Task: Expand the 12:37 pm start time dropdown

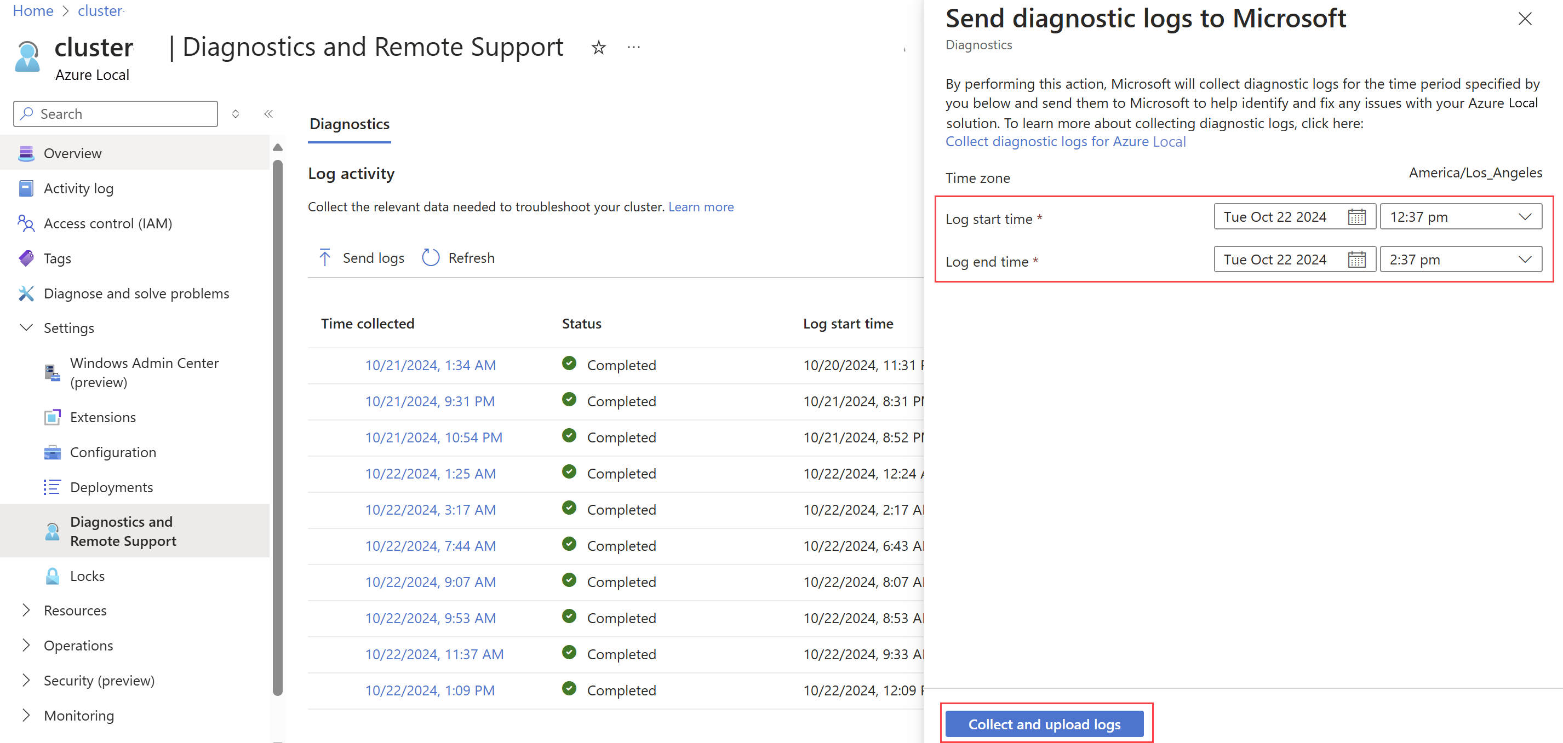Action: [x=1524, y=217]
